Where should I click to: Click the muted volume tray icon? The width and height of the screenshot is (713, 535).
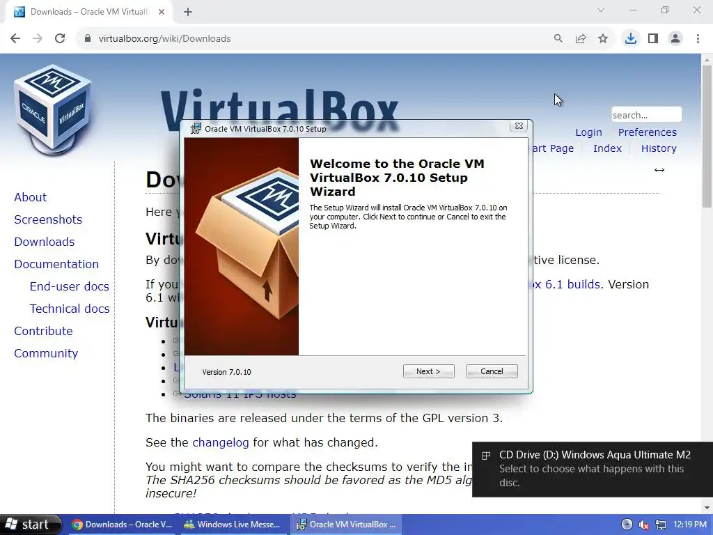pyautogui.click(x=643, y=525)
